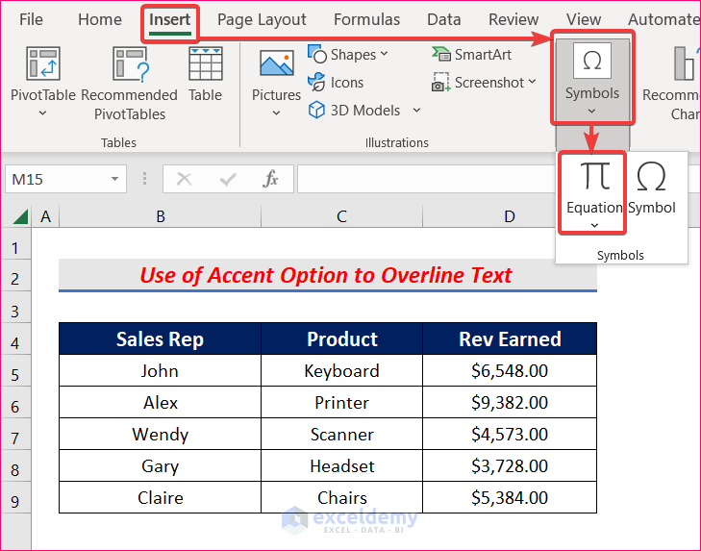Click the Pictures icon
This screenshot has width=701, height=551.
pos(276,65)
